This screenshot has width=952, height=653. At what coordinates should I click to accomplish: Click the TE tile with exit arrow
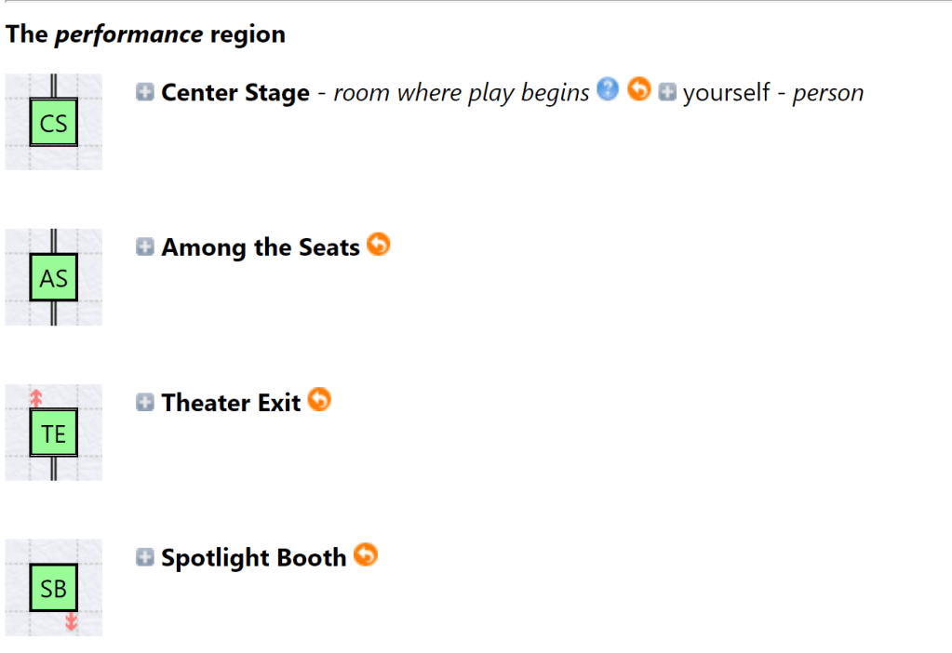[53, 432]
